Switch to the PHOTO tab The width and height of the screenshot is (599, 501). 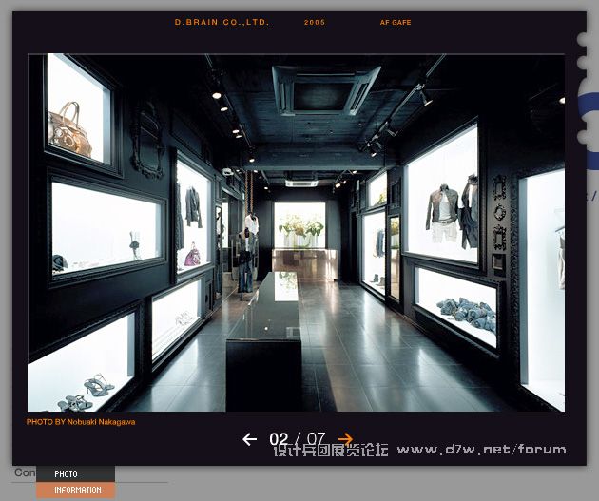pyautogui.click(x=76, y=473)
